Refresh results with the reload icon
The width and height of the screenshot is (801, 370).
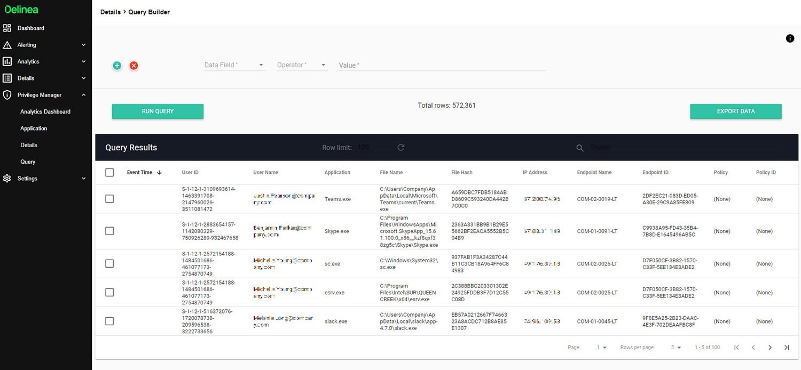tap(401, 148)
